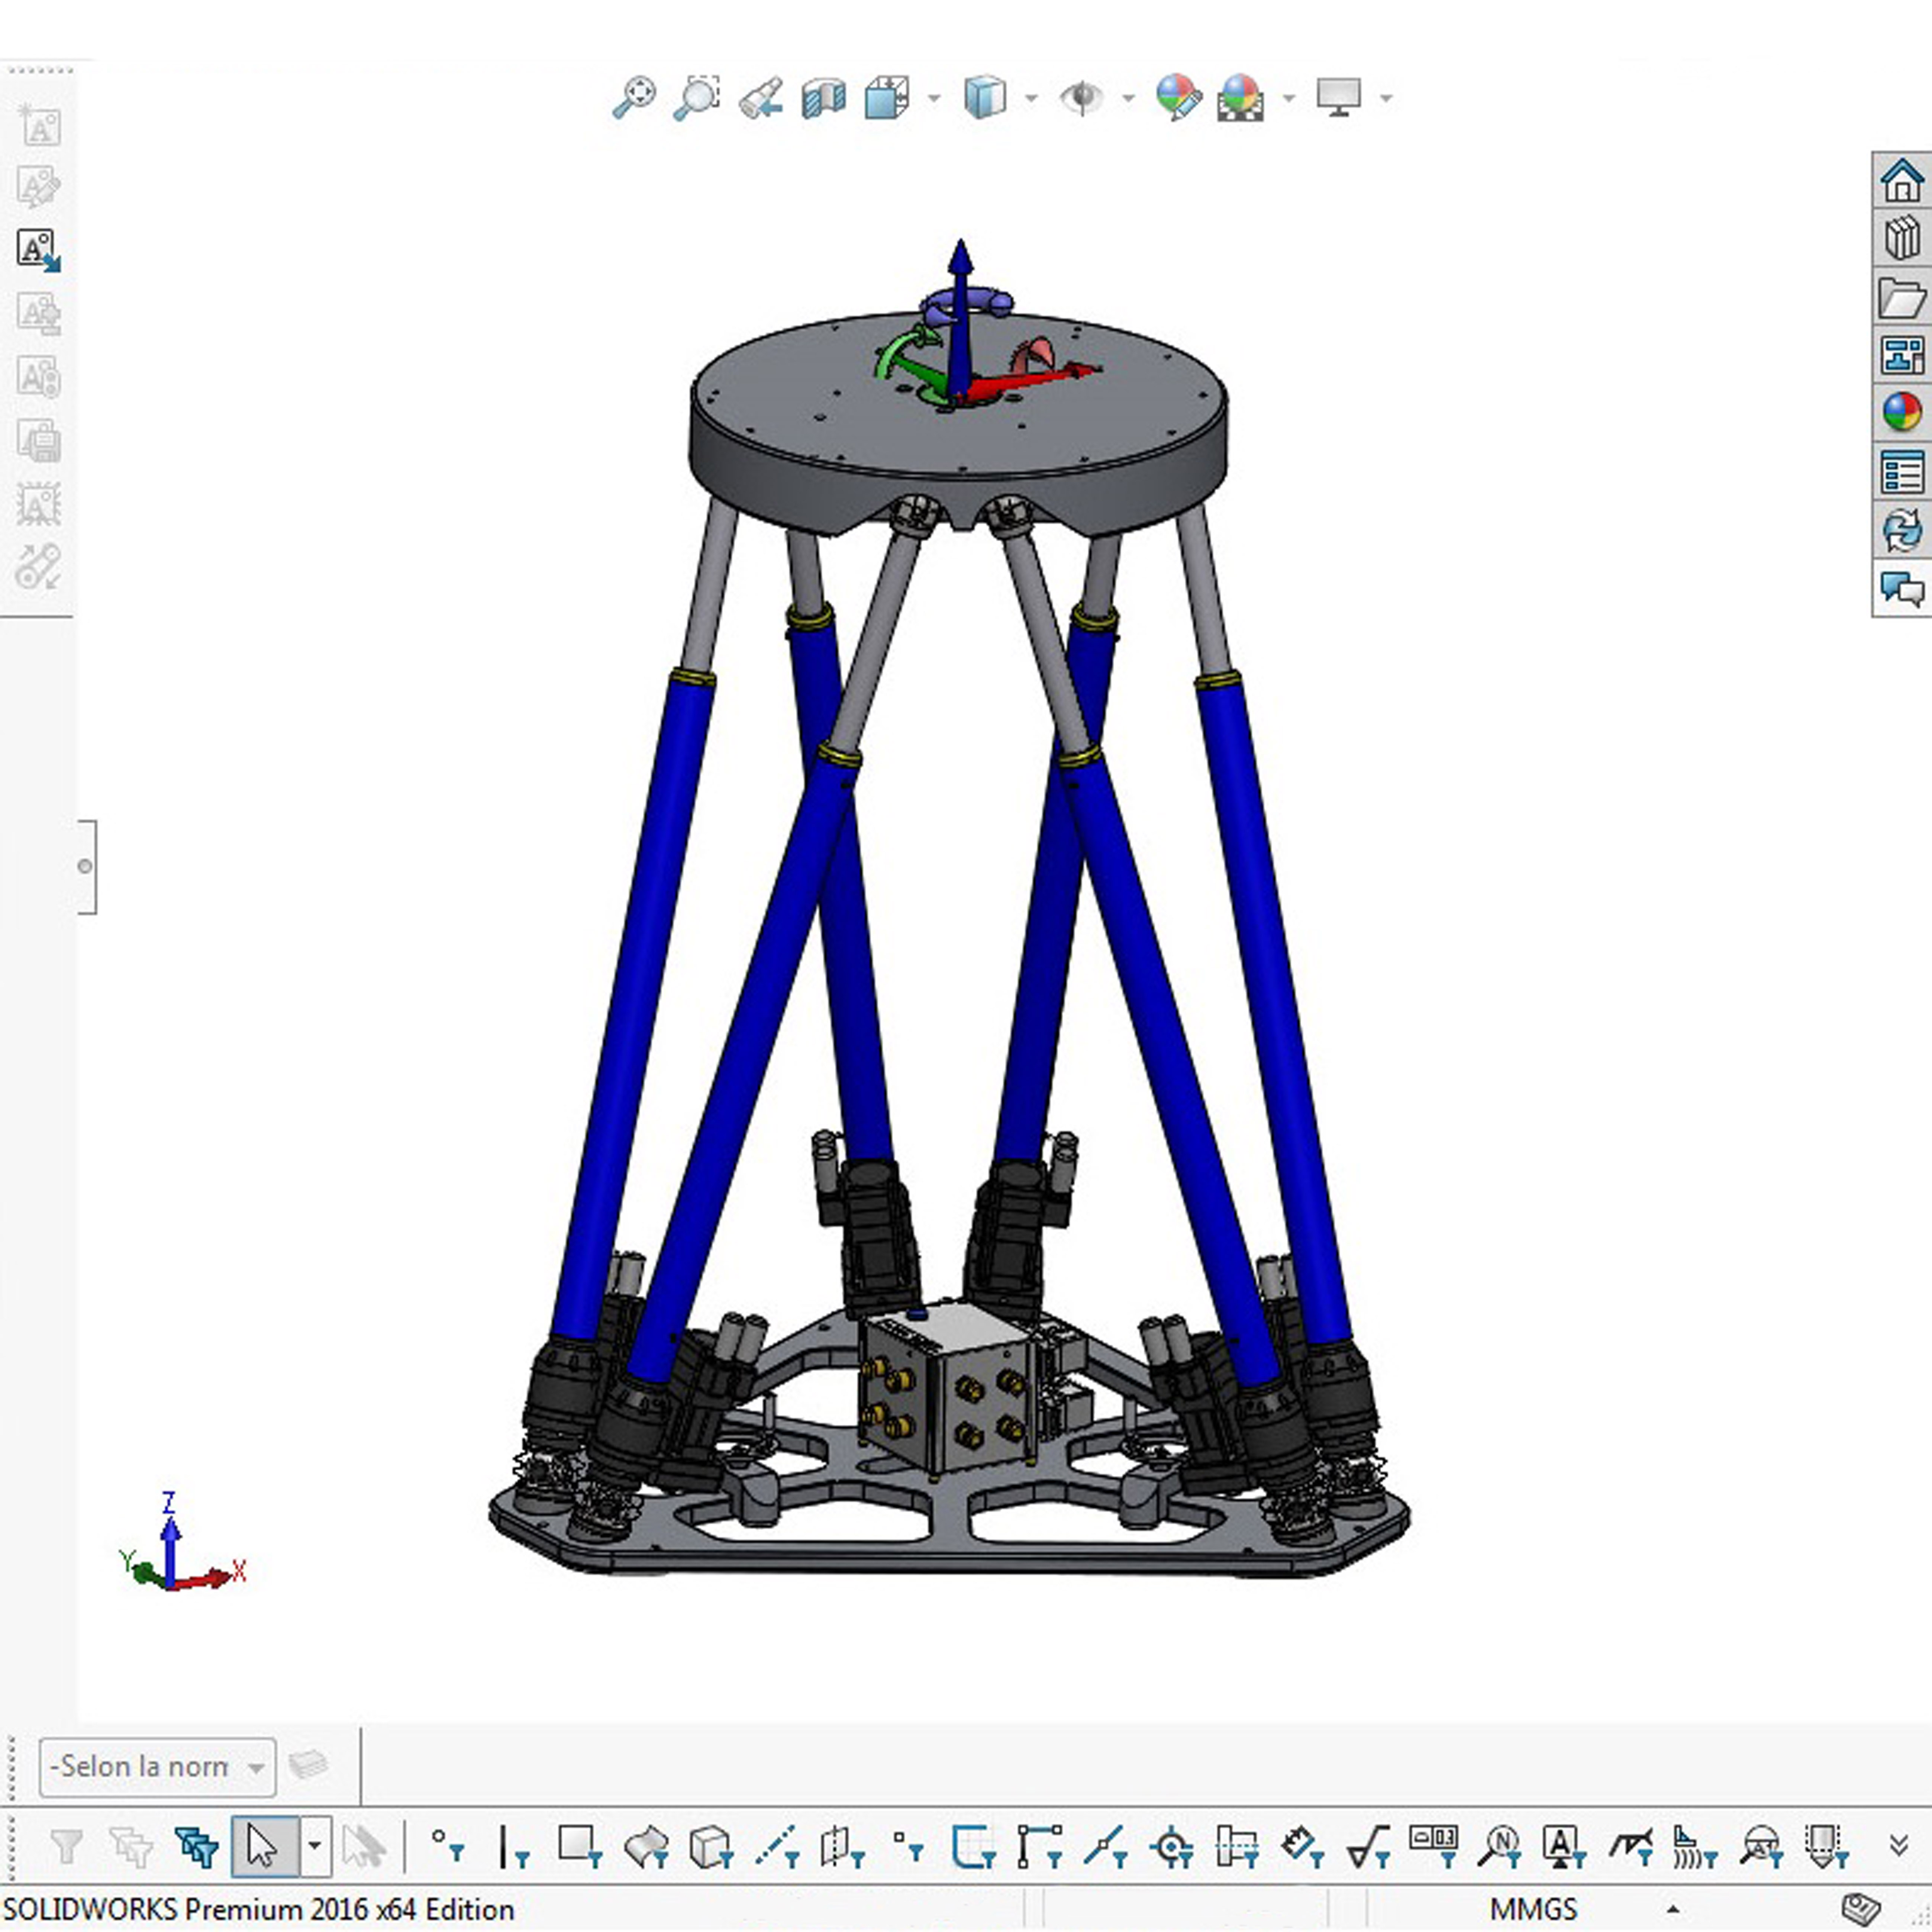Click the highlighted annotation icon with blue arrow
Image resolution: width=1932 pixels, height=1932 pixels.
pyautogui.click(x=39, y=250)
